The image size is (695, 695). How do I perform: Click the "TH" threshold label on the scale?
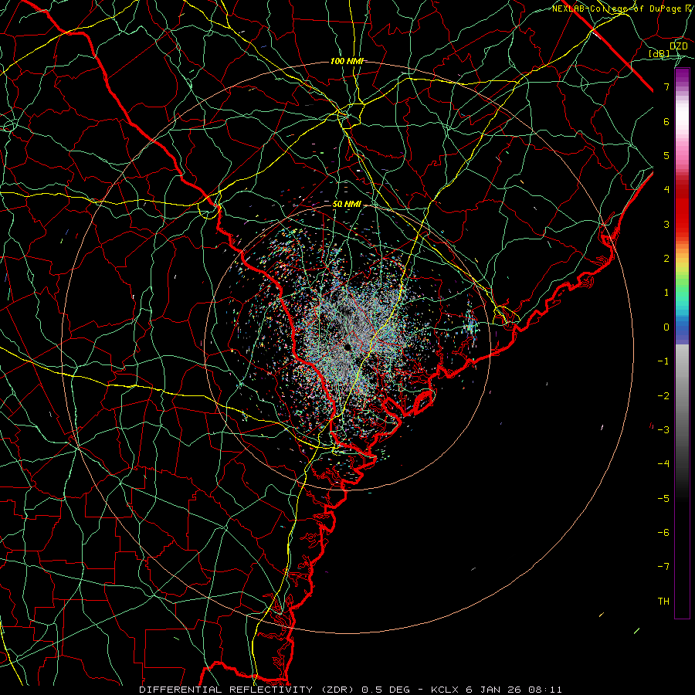pos(664,602)
